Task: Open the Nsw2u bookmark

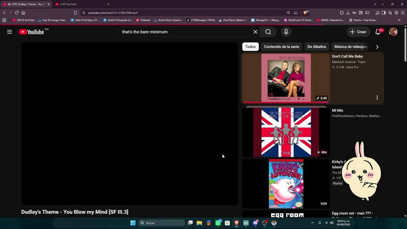Action: pos(363,20)
